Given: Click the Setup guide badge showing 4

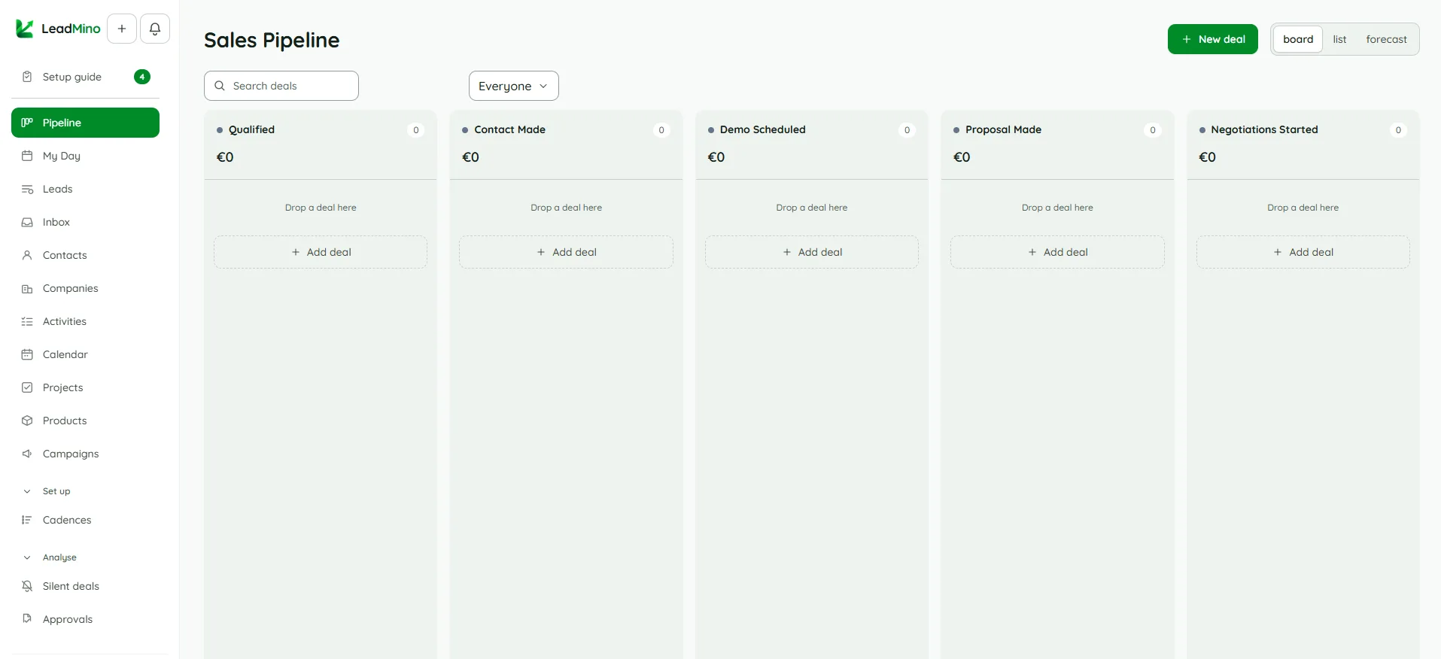Looking at the screenshot, I should [142, 77].
